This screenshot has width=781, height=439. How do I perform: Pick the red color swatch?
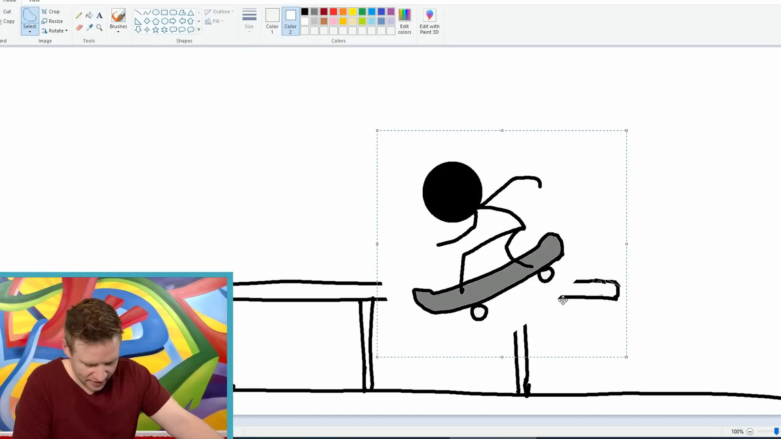[x=334, y=11]
